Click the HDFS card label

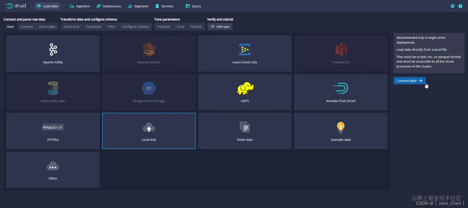tap(245, 101)
